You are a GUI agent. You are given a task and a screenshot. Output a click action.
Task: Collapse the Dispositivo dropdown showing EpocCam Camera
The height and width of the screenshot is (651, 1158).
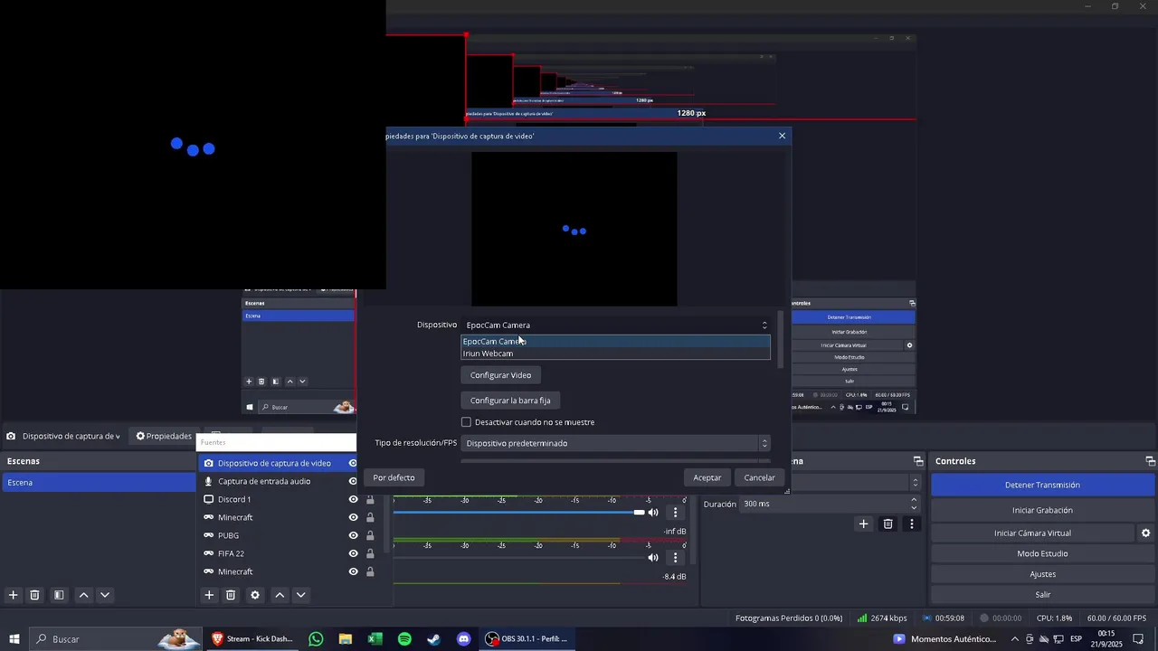coord(616,325)
